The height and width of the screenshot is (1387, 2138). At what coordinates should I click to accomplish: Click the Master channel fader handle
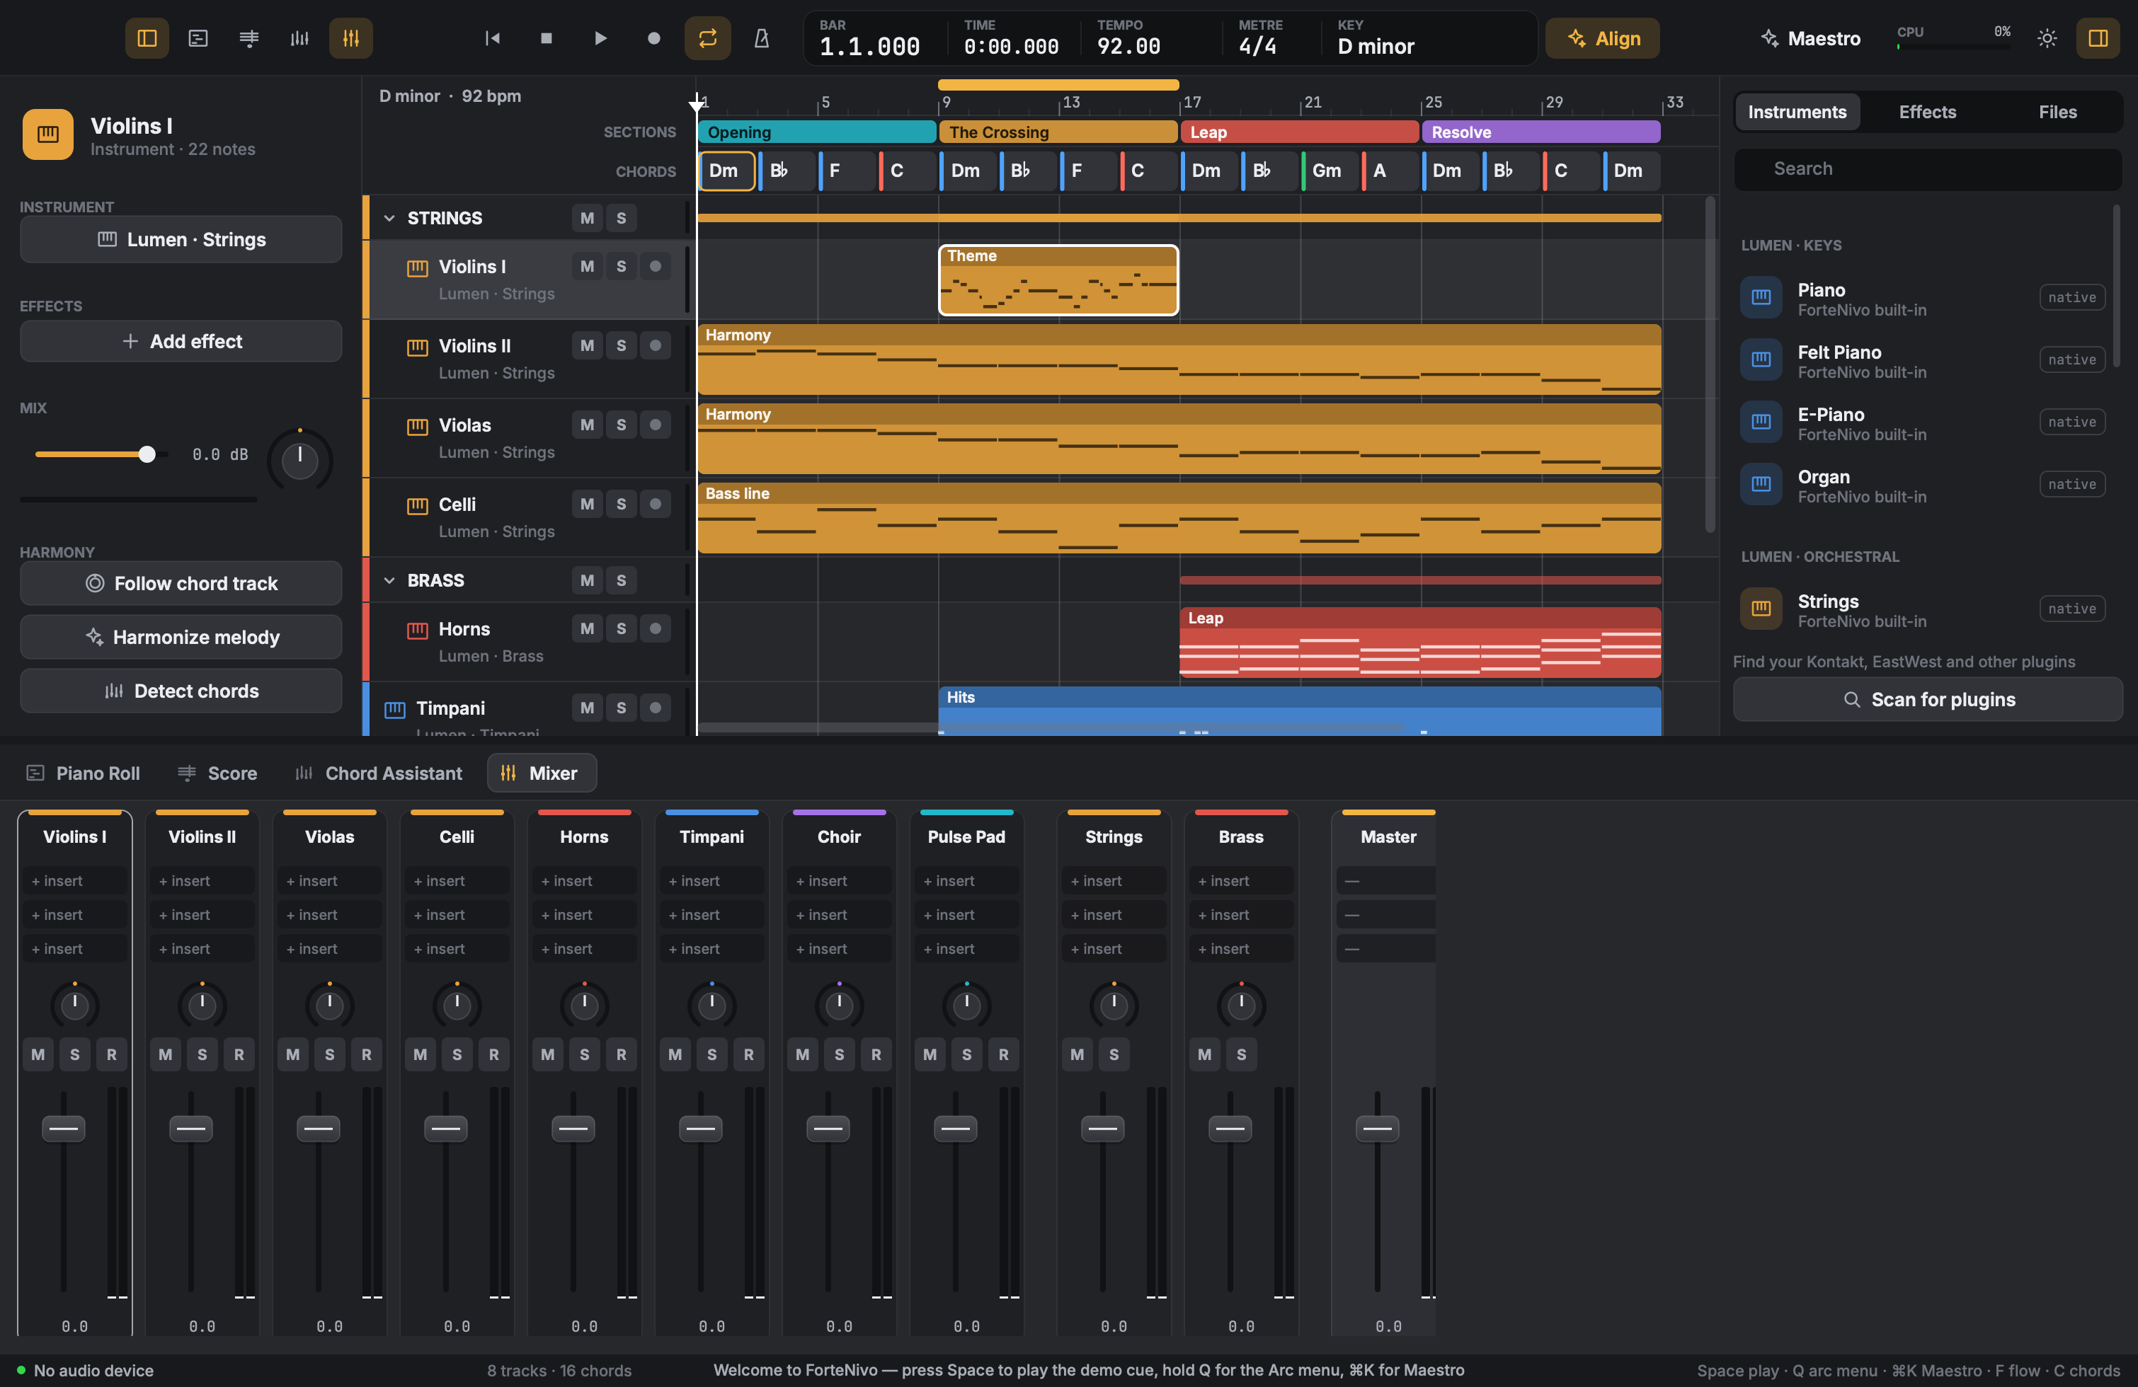pos(1376,1129)
